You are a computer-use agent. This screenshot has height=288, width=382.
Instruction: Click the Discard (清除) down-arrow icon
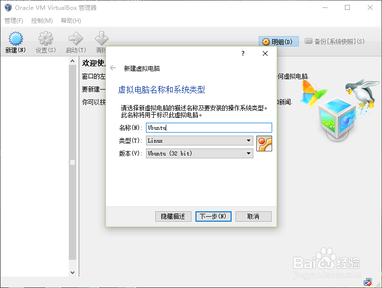pos(101,38)
